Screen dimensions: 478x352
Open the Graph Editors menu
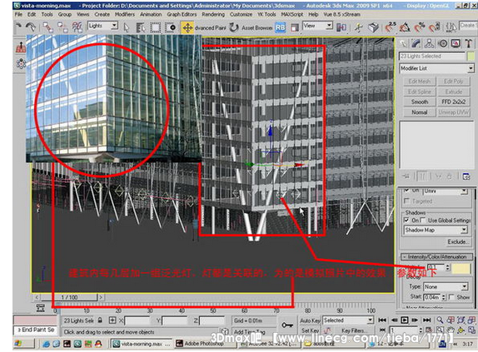182,14
